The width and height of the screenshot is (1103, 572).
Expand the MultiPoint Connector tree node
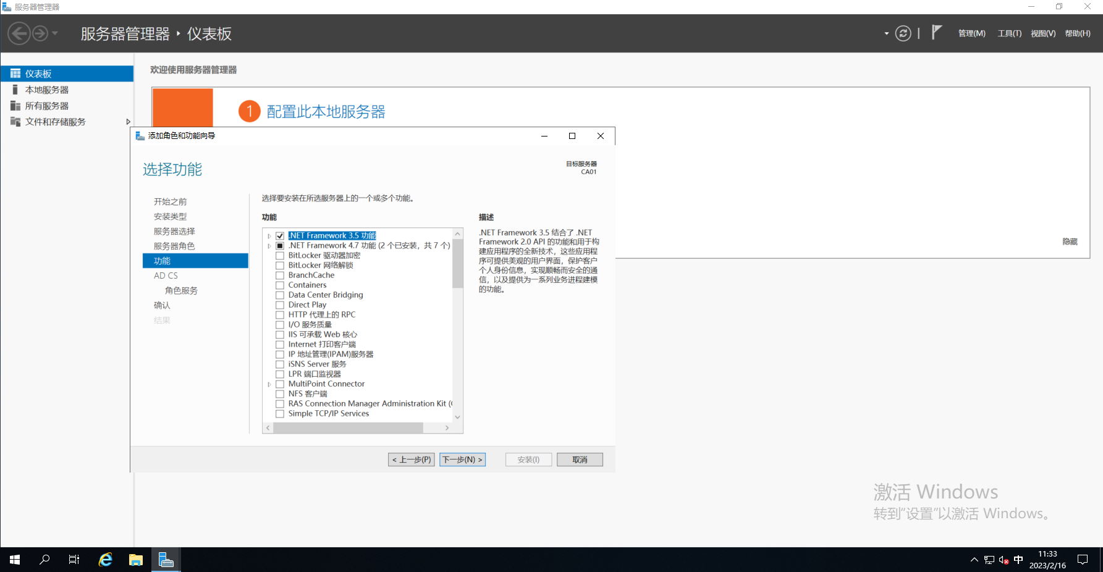pos(269,384)
